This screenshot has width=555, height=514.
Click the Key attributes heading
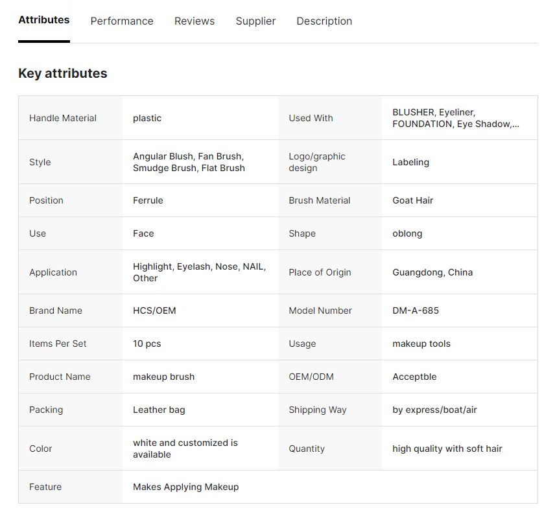click(63, 73)
